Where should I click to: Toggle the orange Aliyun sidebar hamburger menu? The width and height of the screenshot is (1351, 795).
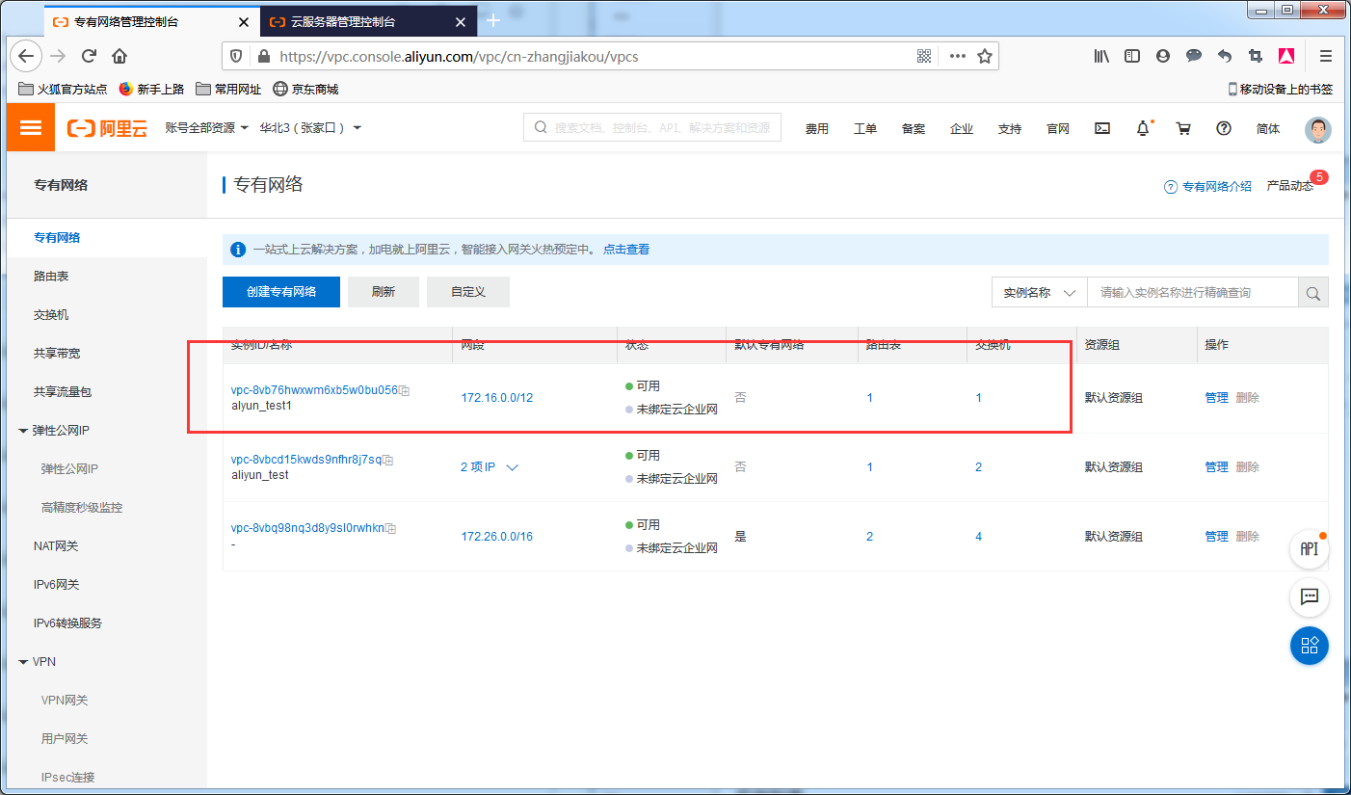pos(30,126)
